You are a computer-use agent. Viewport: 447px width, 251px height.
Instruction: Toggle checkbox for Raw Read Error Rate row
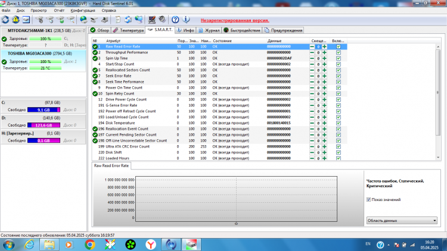pyautogui.click(x=339, y=46)
